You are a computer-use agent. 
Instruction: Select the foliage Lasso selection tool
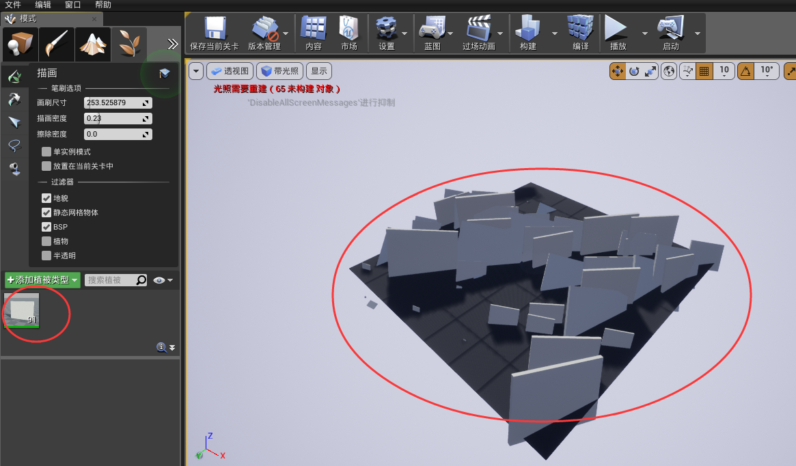pyautogui.click(x=15, y=146)
